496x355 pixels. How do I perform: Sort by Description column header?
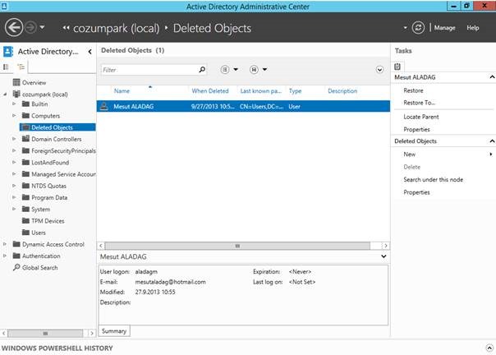(342, 91)
